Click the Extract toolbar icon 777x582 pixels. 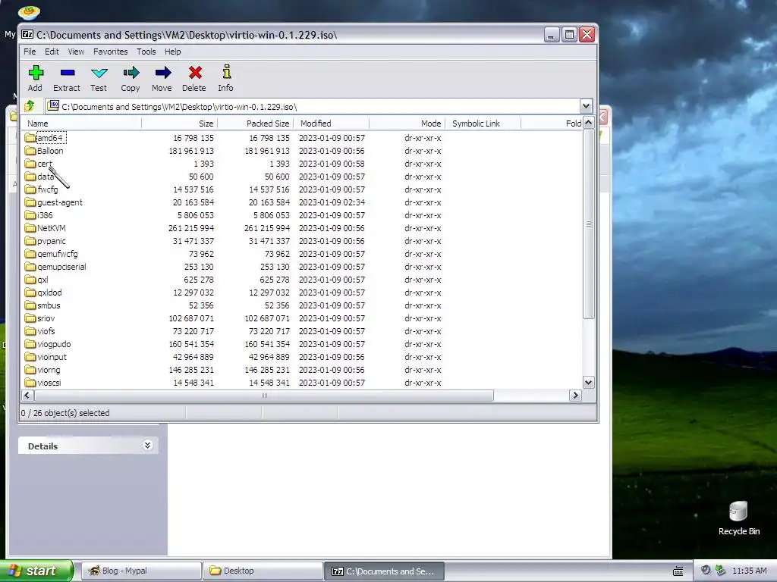(67, 73)
